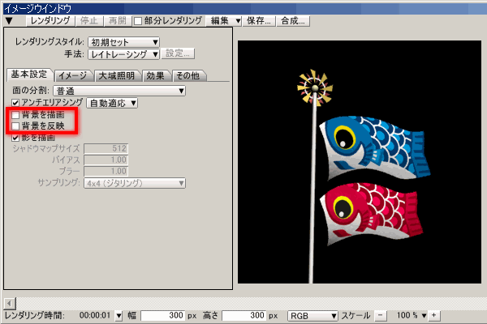Click the 停止 button
The image size is (487, 324).
click(x=88, y=21)
